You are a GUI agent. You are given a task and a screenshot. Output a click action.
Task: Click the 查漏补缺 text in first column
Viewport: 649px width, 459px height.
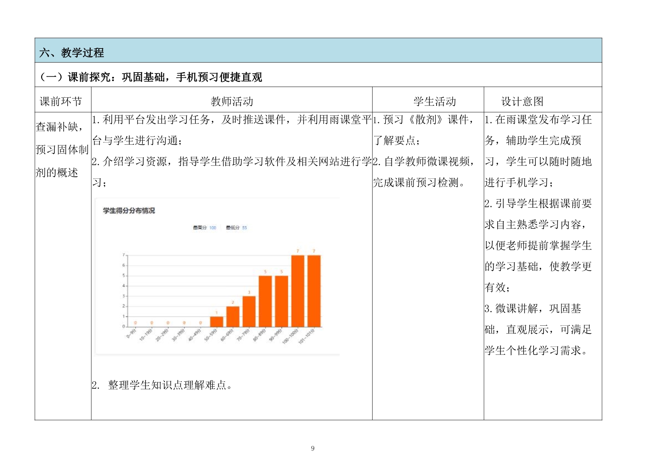click(59, 127)
